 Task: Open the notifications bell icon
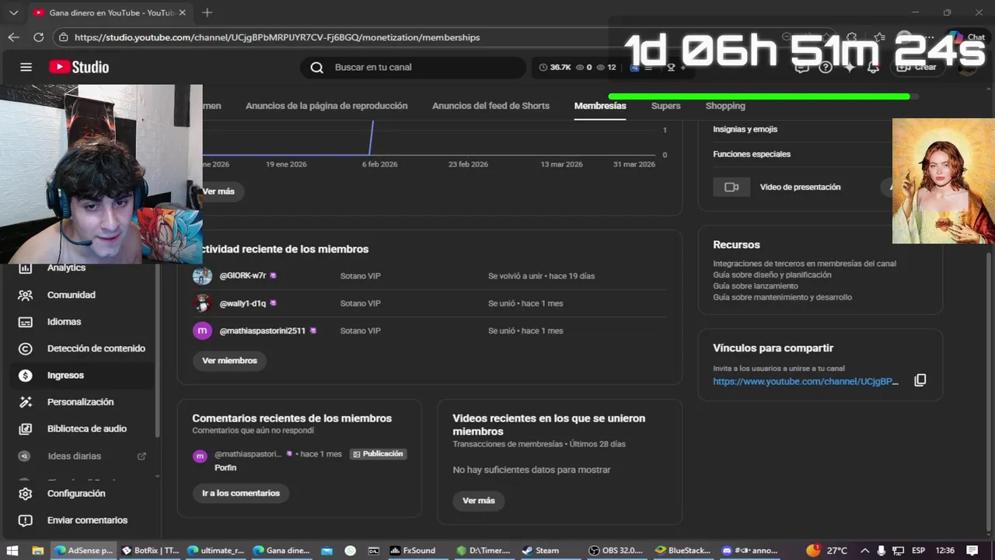pos(873,68)
